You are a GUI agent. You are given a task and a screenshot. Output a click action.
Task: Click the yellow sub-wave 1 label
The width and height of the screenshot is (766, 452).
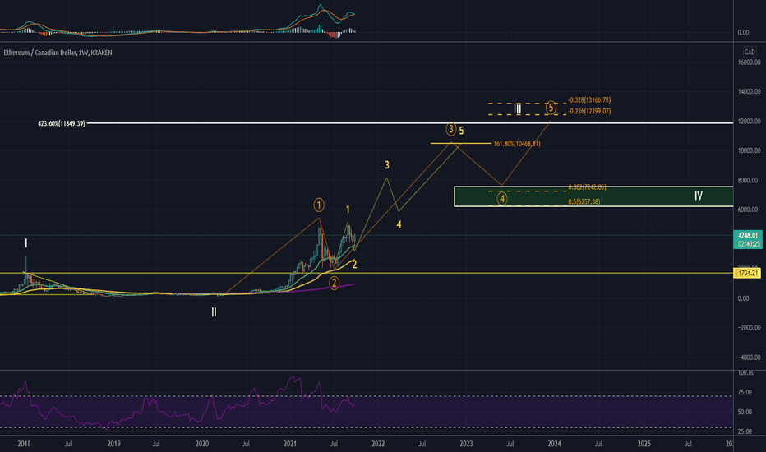coord(348,210)
